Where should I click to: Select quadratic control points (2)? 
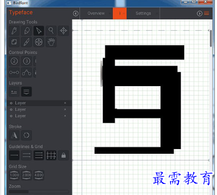coord(14,61)
